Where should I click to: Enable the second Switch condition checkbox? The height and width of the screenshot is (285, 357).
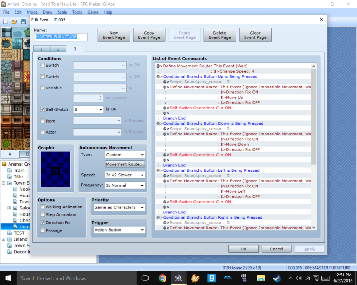[42, 77]
